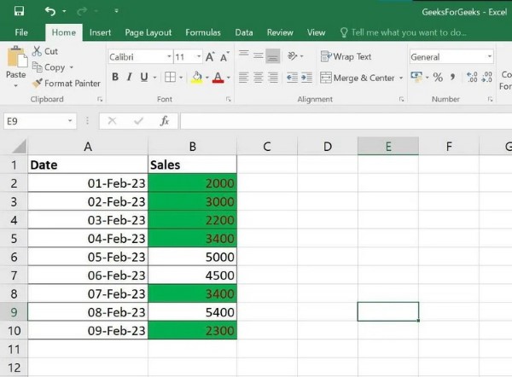Align text left
Screen dimensions: 512x377
click(243, 78)
